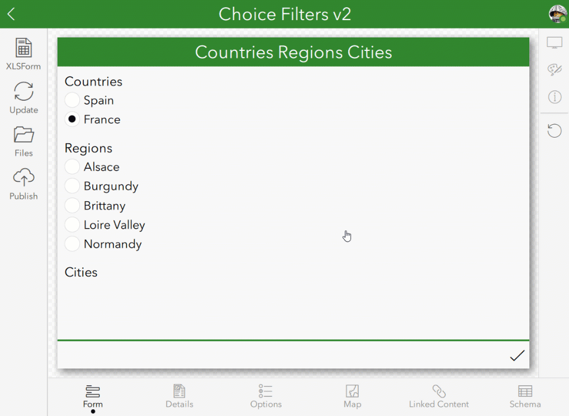The height and width of the screenshot is (416, 569).
Task: Choose the Alsace region option
Action: (72, 167)
